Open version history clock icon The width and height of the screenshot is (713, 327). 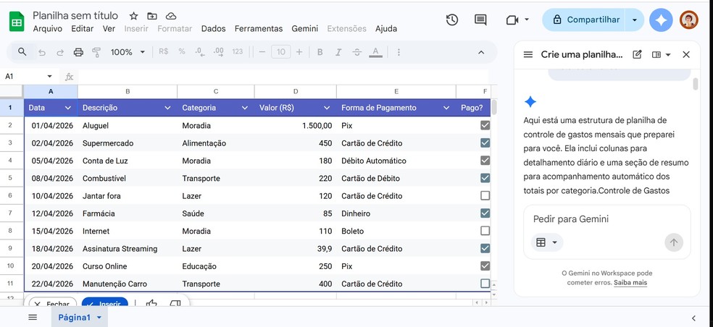tap(451, 20)
